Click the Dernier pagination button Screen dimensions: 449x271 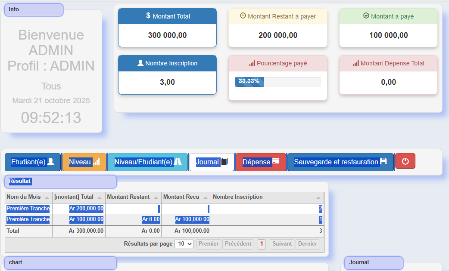click(307, 244)
